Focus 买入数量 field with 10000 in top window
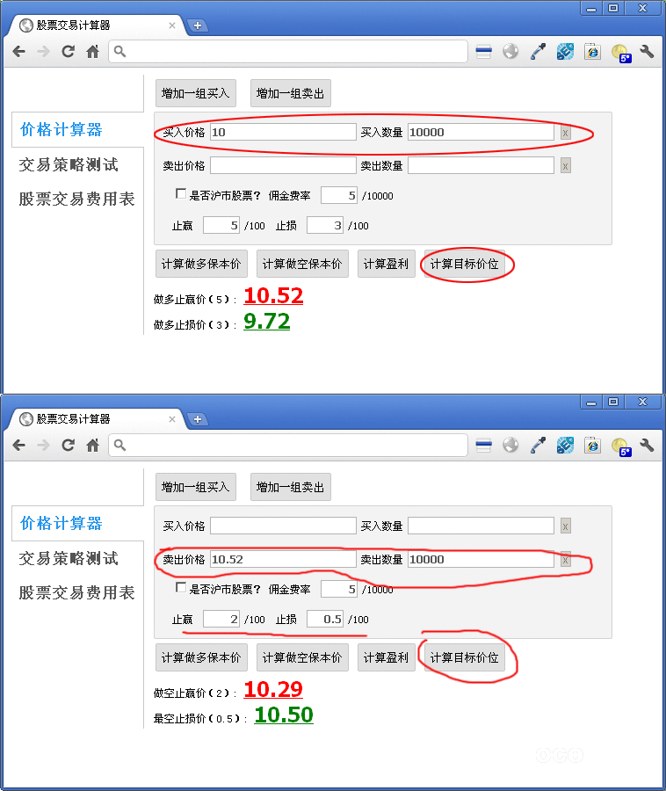This screenshot has height=791, width=666. [x=481, y=132]
